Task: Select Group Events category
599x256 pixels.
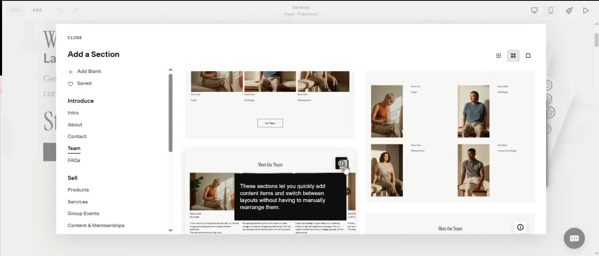Action: coord(84,214)
